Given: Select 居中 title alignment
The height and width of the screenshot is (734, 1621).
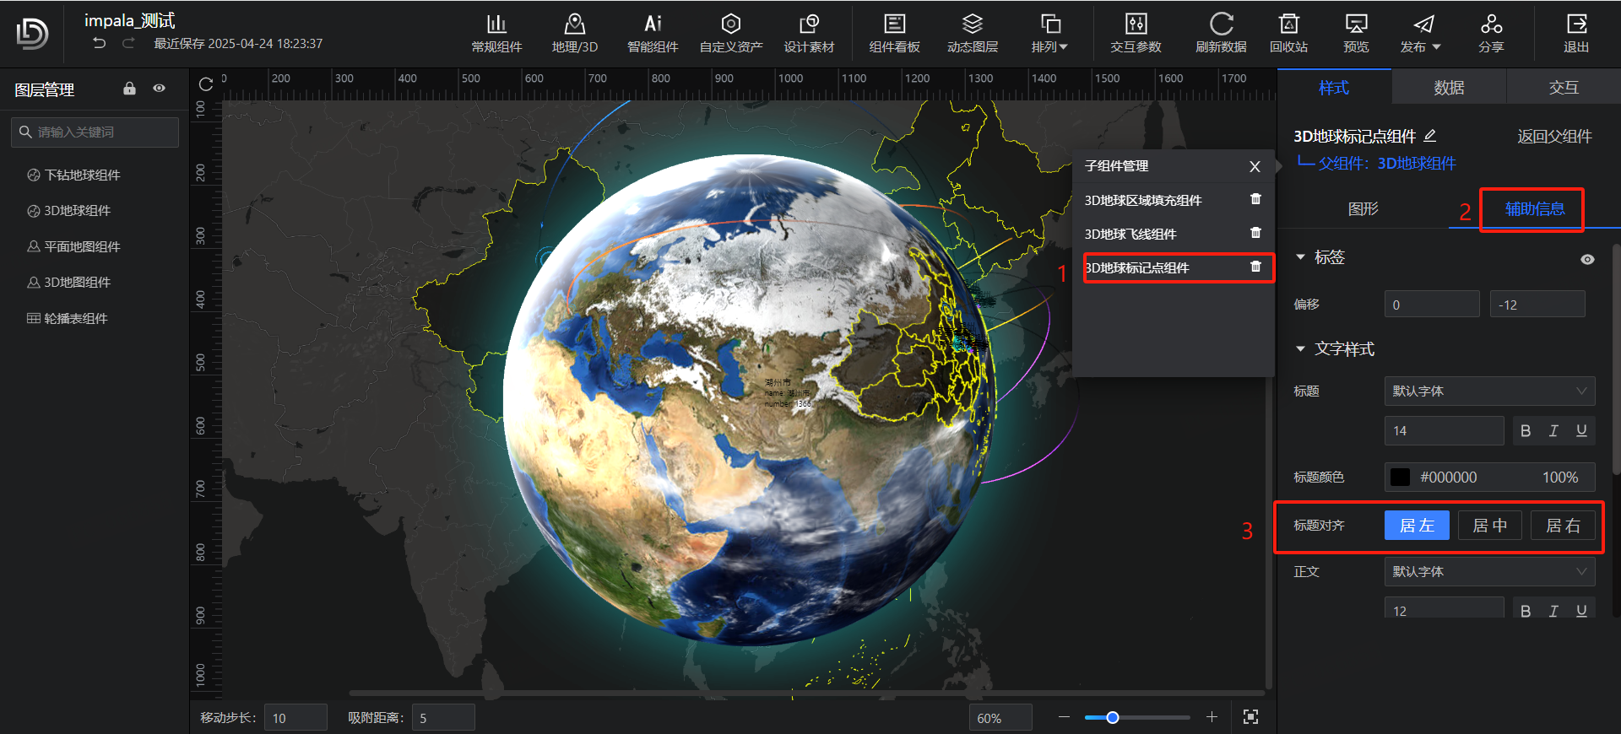Looking at the screenshot, I should [1489, 526].
